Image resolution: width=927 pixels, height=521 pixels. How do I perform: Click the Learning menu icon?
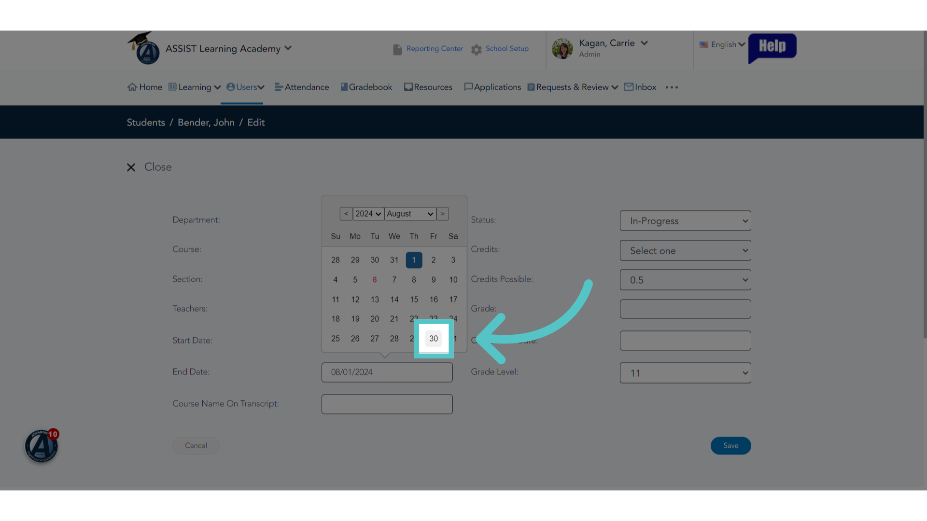click(172, 87)
